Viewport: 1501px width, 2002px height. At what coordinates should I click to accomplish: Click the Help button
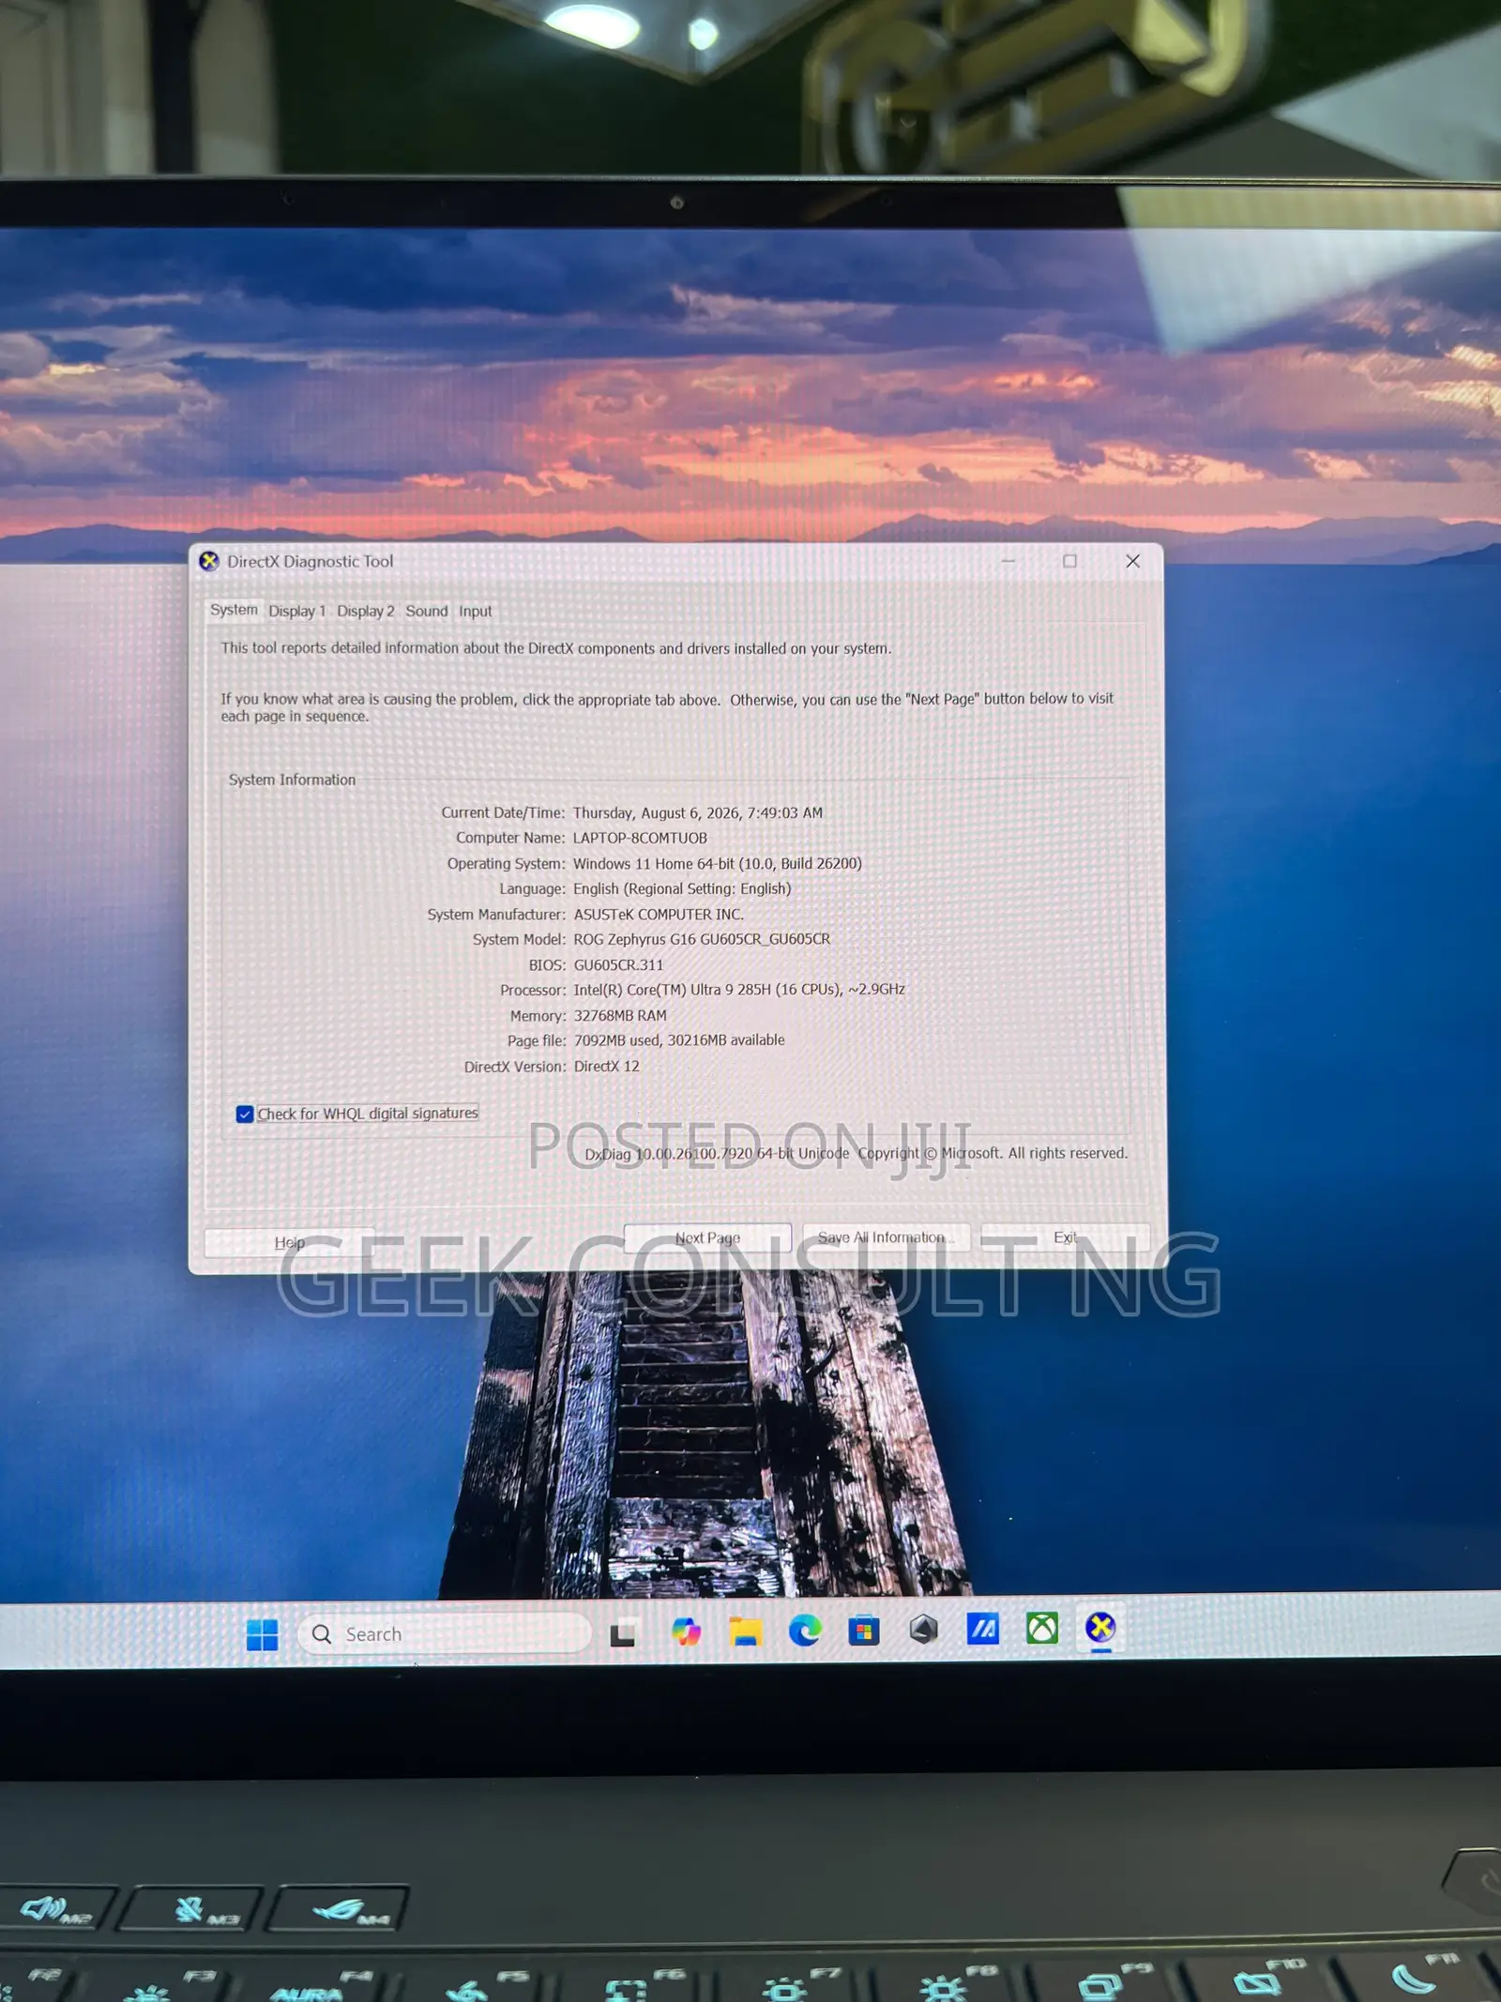[290, 1242]
